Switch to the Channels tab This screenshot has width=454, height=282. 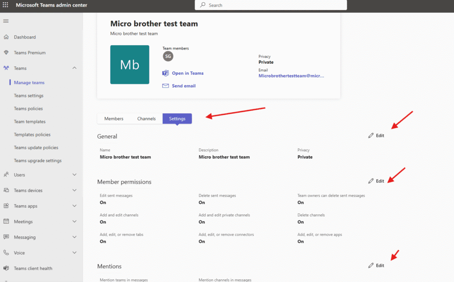146,119
